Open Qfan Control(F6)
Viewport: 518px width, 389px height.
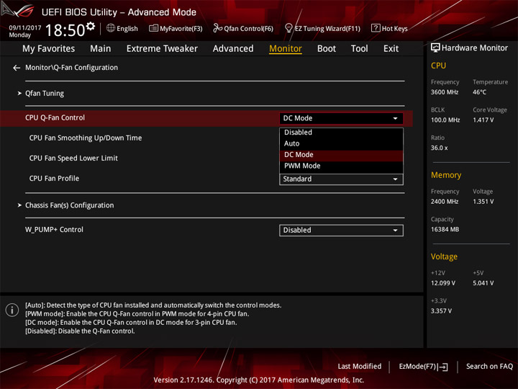coord(243,28)
